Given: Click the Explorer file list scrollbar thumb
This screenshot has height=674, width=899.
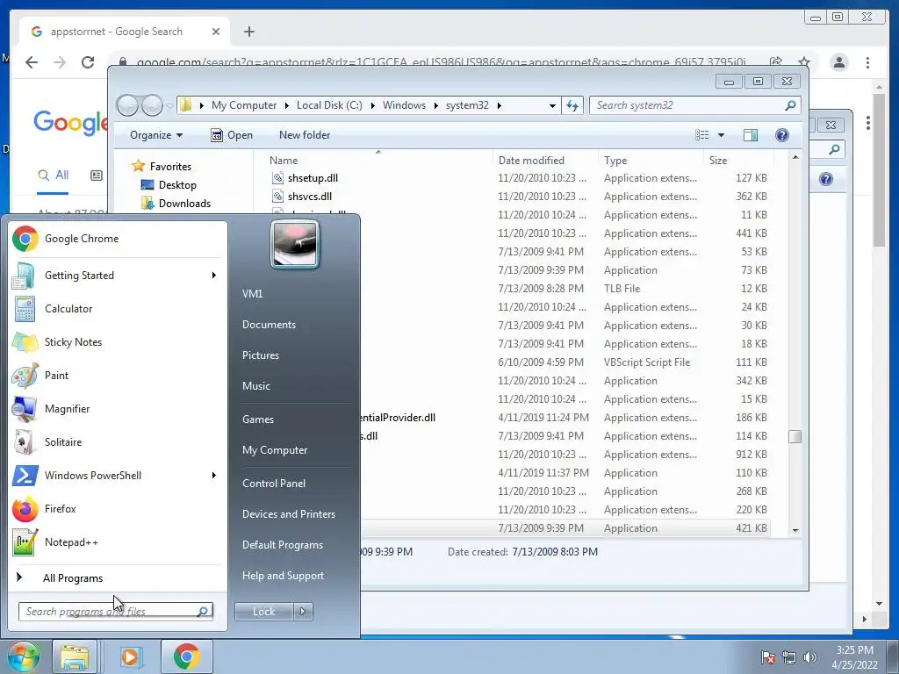Looking at the screenshot, I should tap(795, 437).
